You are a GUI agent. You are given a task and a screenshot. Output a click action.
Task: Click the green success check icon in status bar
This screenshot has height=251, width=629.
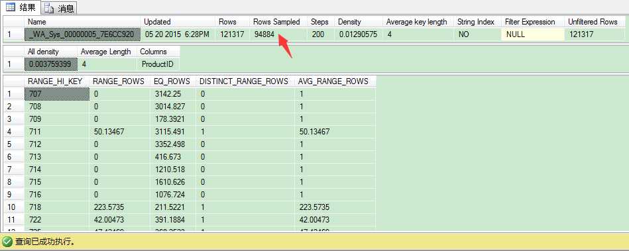[7, 241]
